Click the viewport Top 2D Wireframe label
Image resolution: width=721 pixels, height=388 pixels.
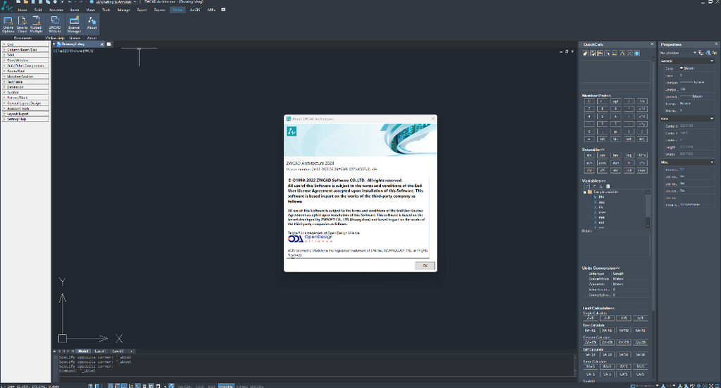pos(73,51)
